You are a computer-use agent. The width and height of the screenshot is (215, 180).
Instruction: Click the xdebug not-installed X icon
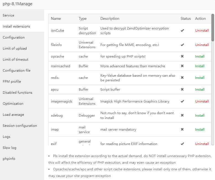click(182, 115)
